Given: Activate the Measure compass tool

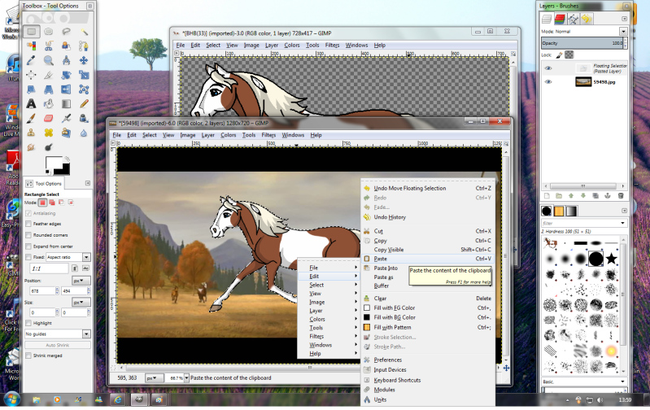Looking at the screenshot, I should 66,60.
